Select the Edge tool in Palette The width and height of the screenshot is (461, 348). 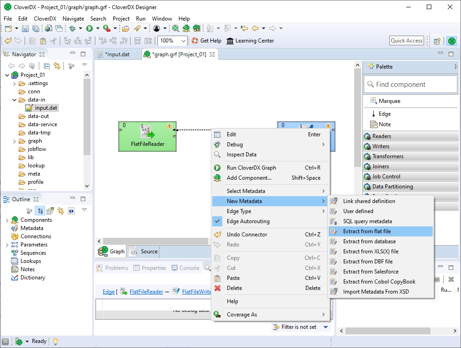(x=384, y=114)
